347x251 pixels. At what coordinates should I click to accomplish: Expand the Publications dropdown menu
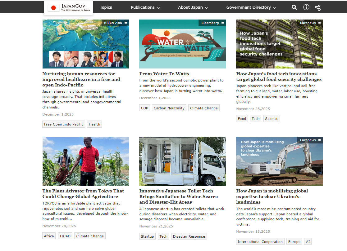coord(145,7)
